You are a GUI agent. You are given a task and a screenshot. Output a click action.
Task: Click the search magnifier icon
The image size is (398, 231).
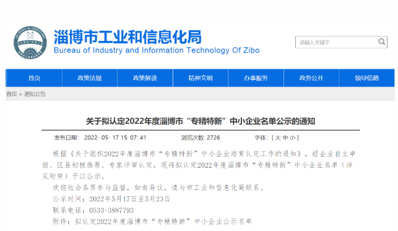[x=381, y=41]
